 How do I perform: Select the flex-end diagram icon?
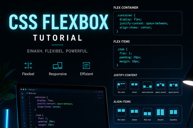tap(147, 112)
